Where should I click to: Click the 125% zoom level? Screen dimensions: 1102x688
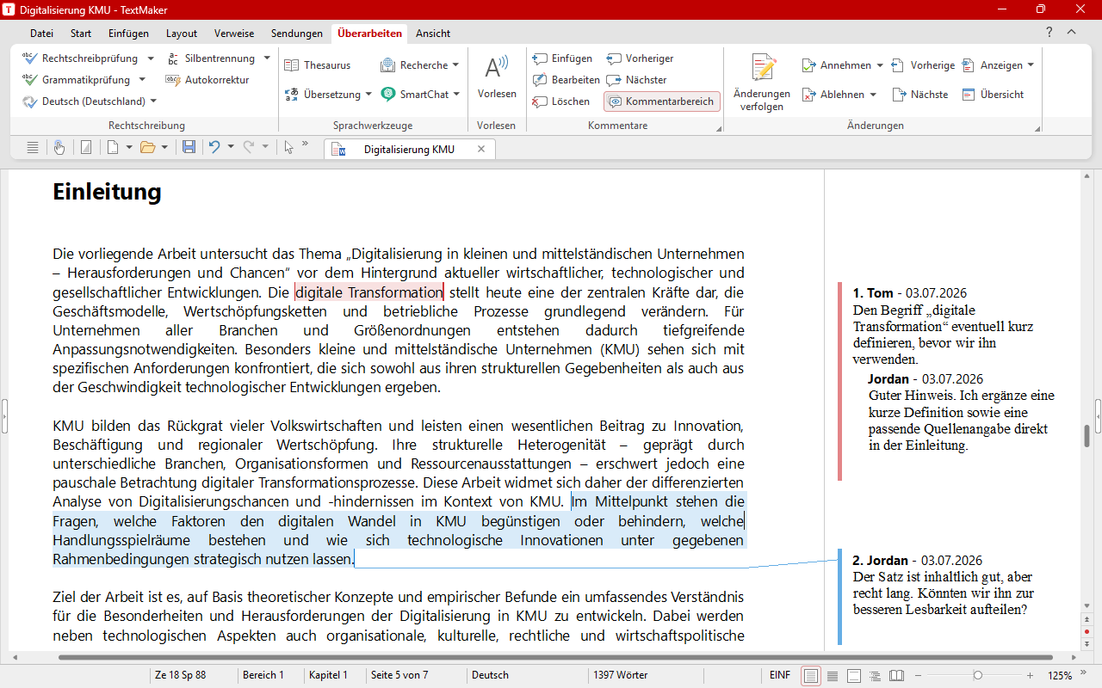click(x=1060, y=675)
